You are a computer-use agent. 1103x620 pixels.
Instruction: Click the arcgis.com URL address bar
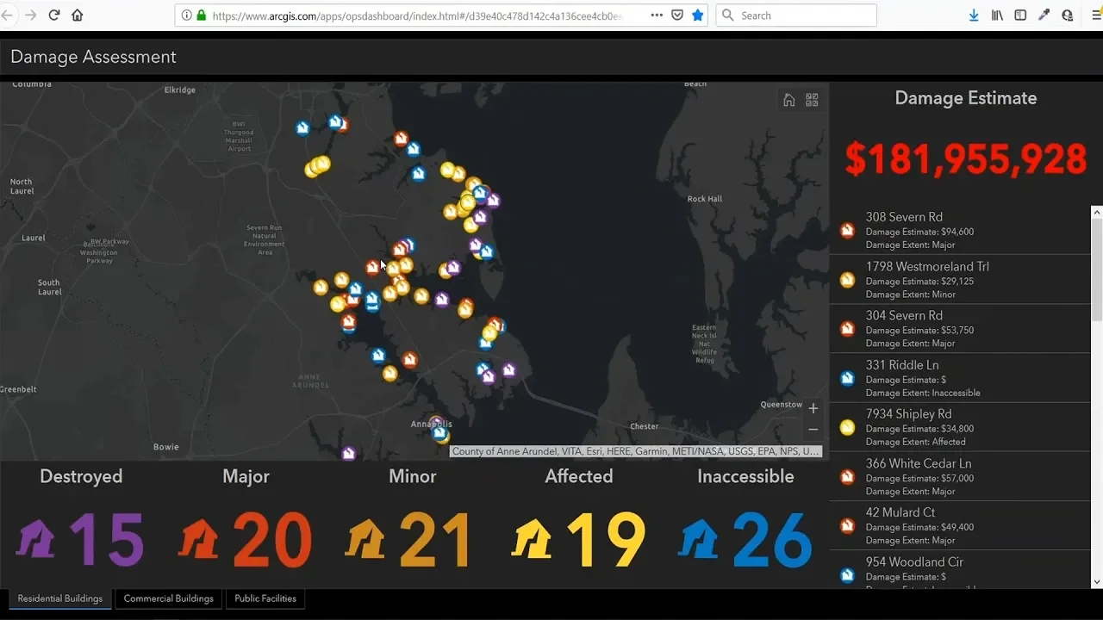pyautogui.click(x=418, y=15)
